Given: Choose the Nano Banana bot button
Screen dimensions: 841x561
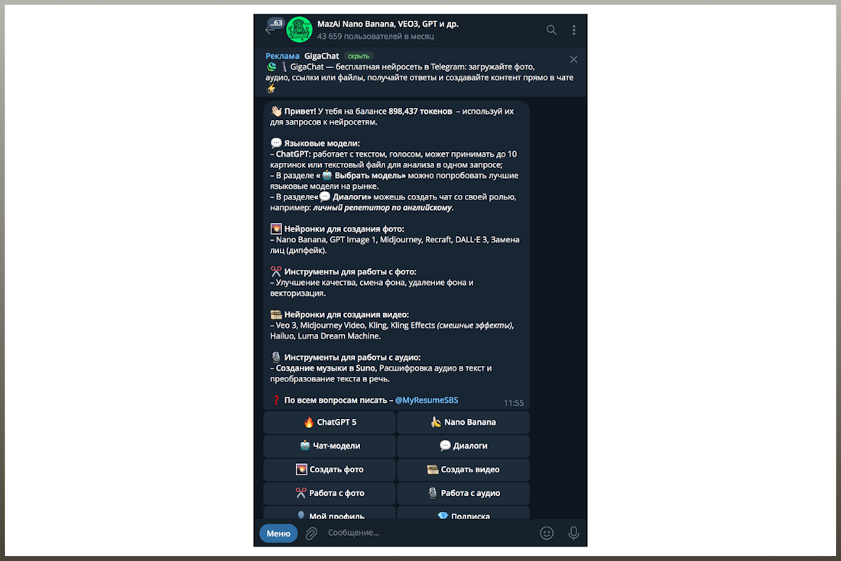Looking at the screenshot, I should click(x=463, y=422).
